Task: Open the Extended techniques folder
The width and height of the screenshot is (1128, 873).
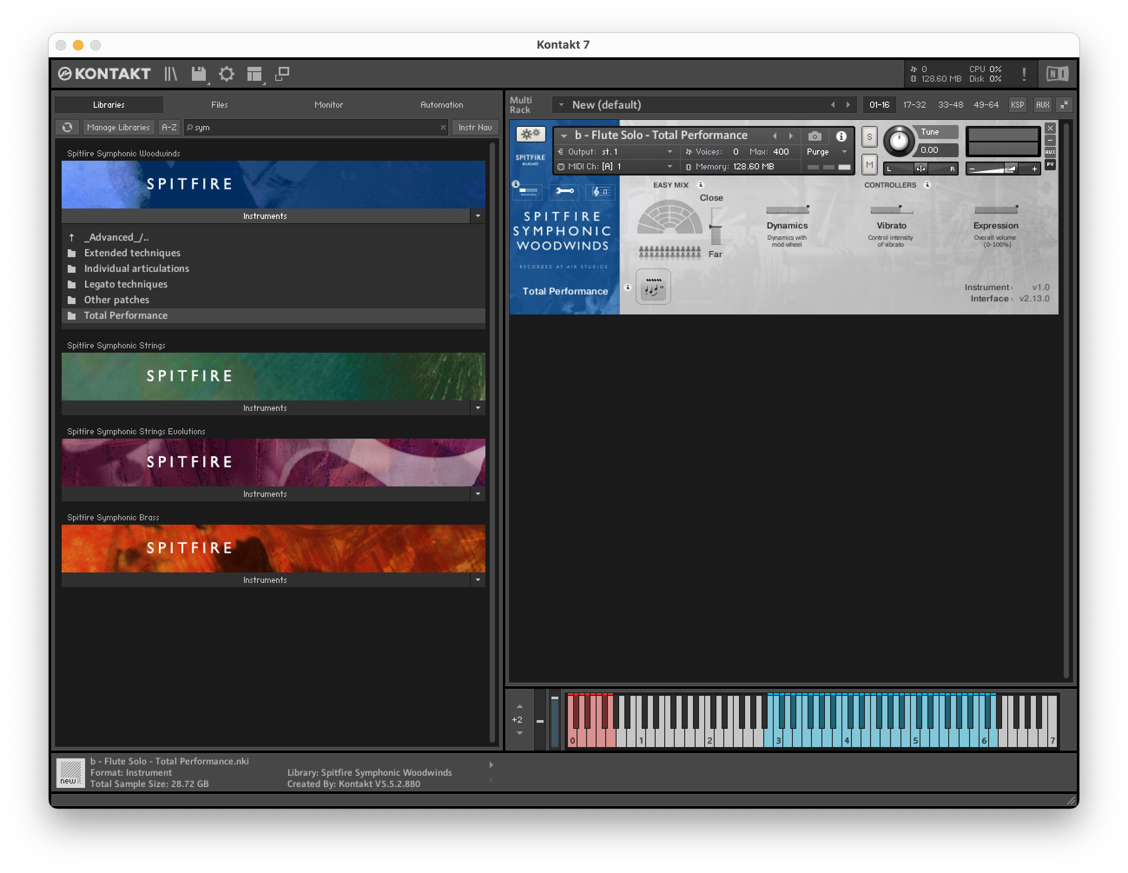Action: pos(273,253)
